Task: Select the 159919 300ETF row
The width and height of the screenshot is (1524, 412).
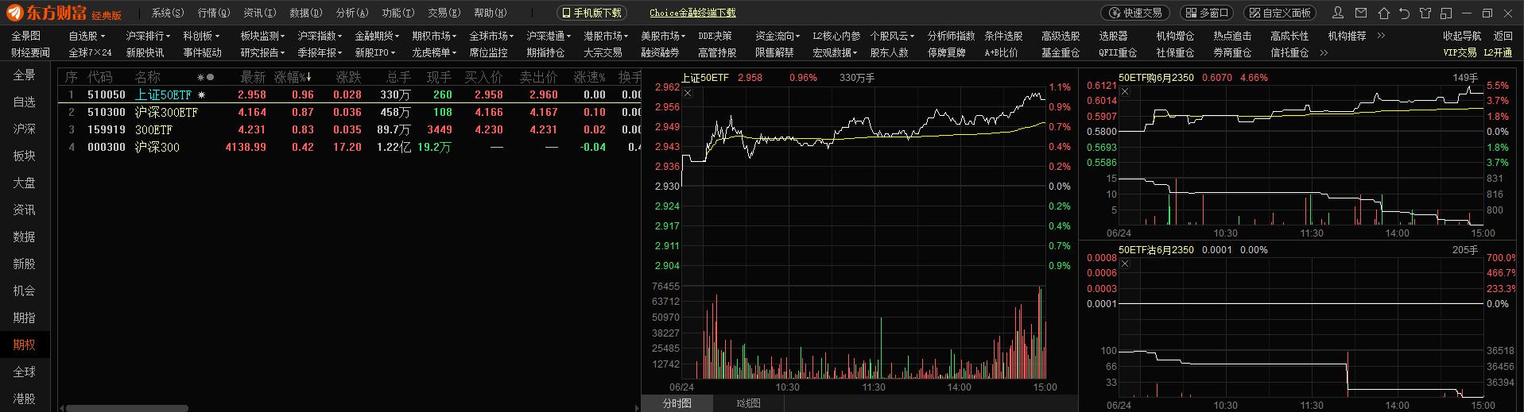Action: coord(350,129)
